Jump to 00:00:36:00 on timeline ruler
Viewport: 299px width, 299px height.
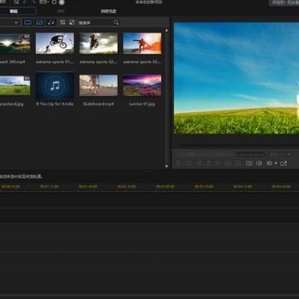point(11,187)
